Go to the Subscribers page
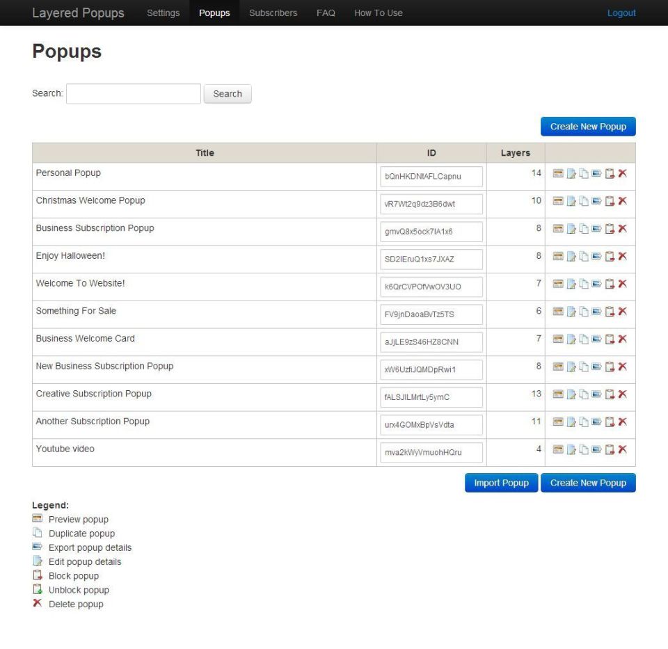The width and height of the screenshot is (668, 649). pyautogui.click(x=273, y=13)
